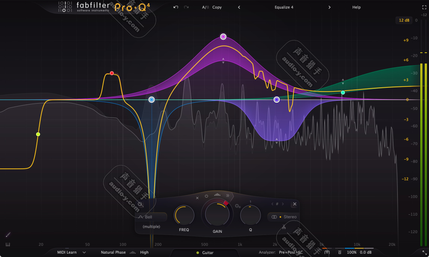Screen dimensions: 429x257
Task: Enter full screen with the top-right icon
Action: pyautogui.click(x=424, y=7)
